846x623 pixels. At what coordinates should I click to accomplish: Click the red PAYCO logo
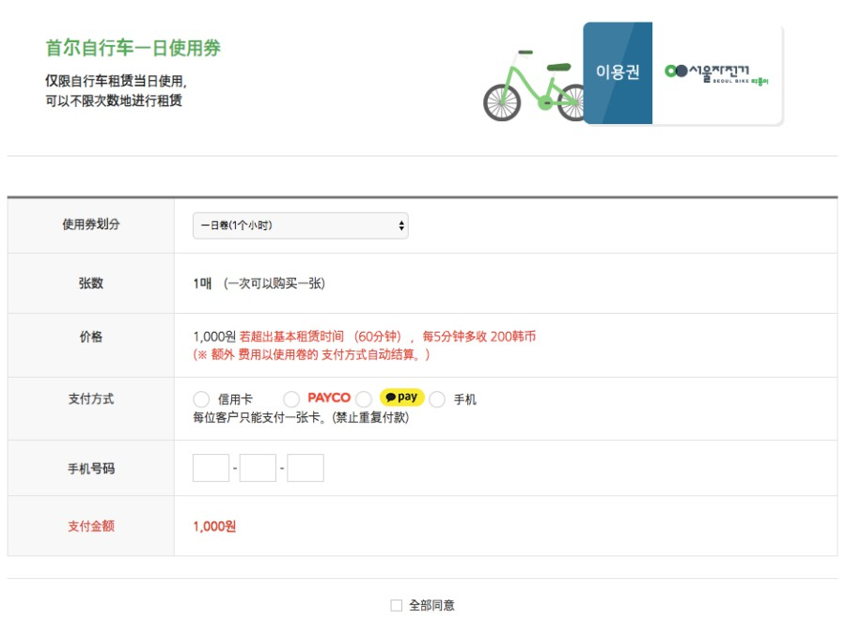tap(329, 397)
